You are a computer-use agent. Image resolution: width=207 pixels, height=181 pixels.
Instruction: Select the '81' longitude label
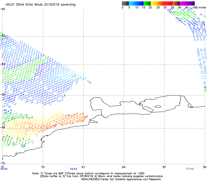tap(83, 167)
